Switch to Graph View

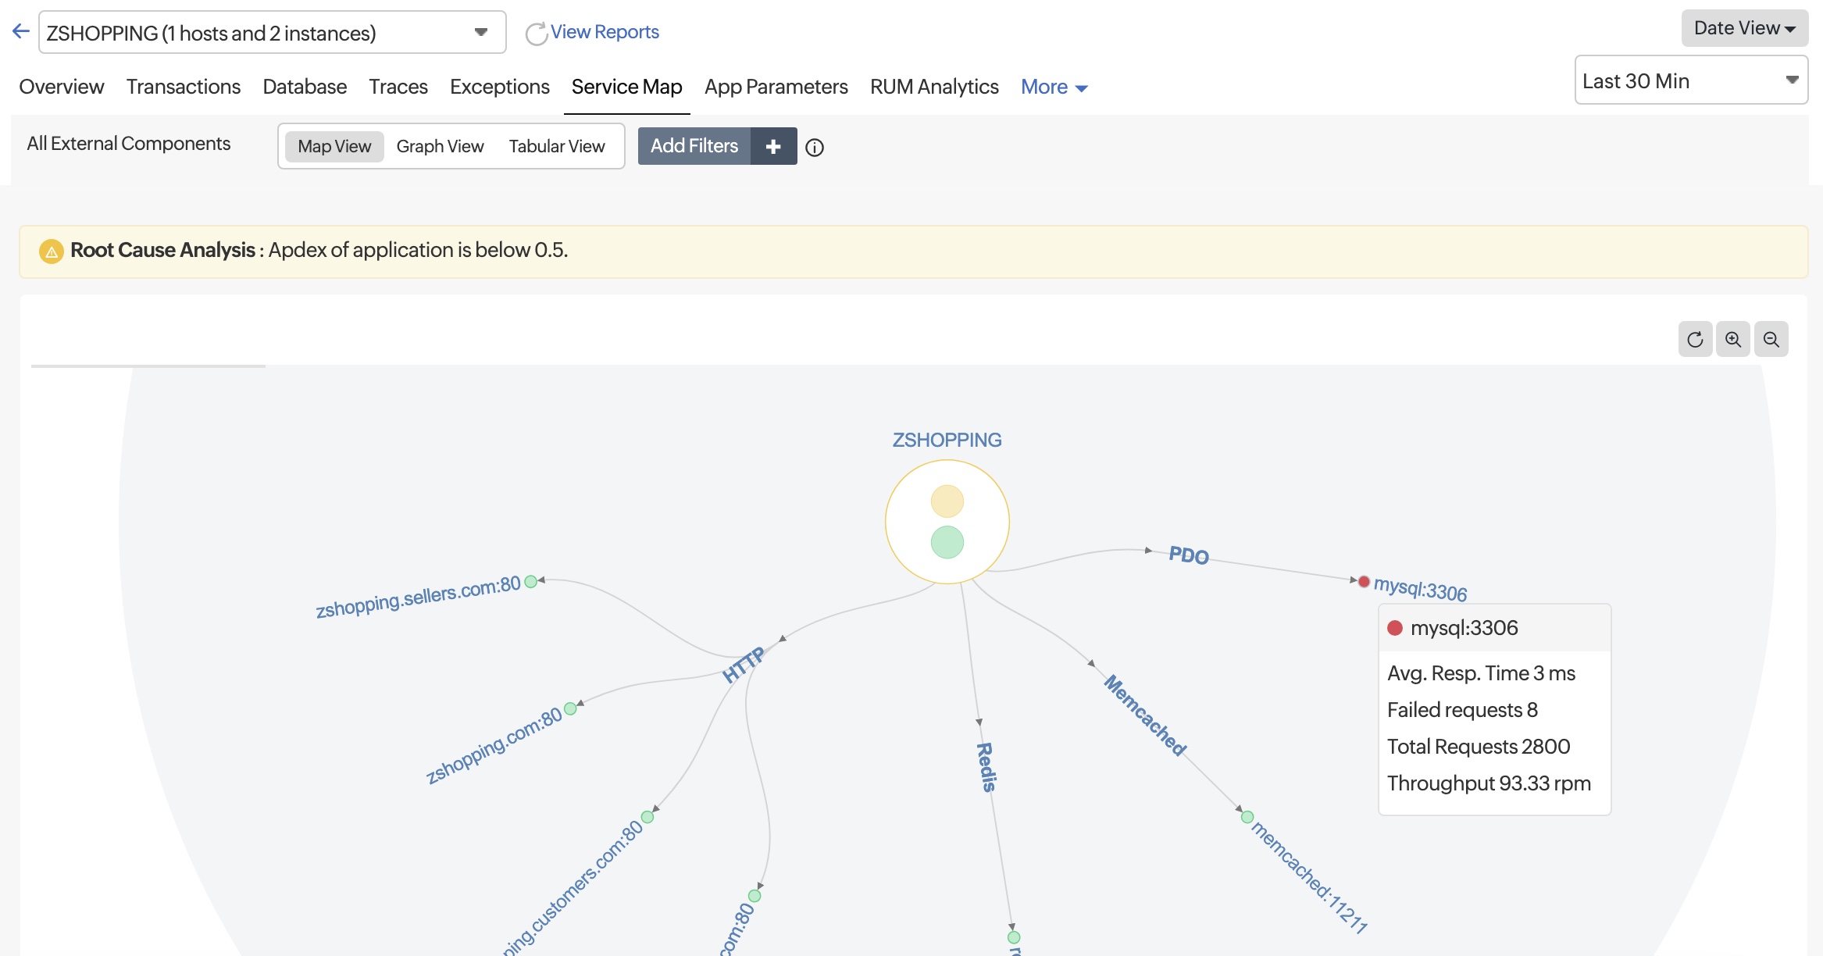pyautogui.click(x=439, y=146)
